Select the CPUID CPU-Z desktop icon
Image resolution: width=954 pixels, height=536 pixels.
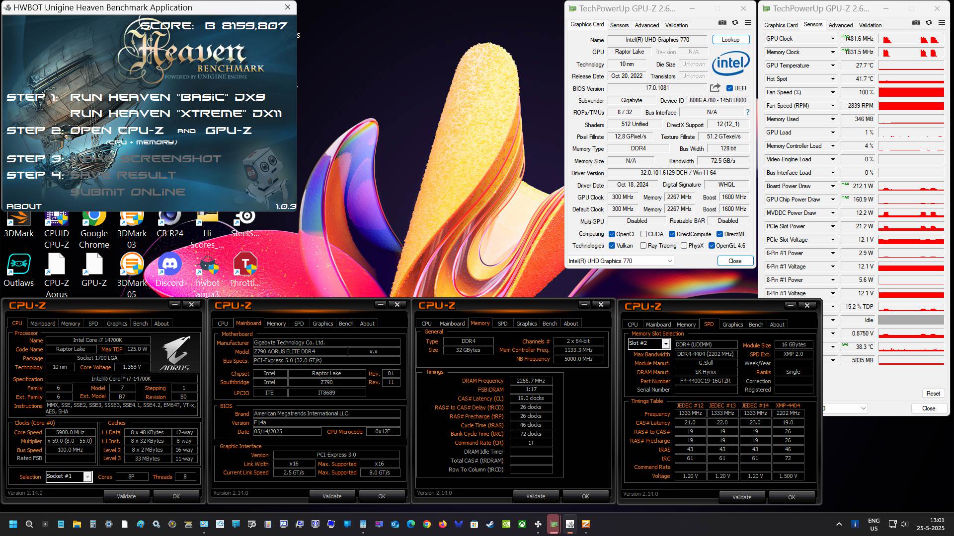click(57, 229)
